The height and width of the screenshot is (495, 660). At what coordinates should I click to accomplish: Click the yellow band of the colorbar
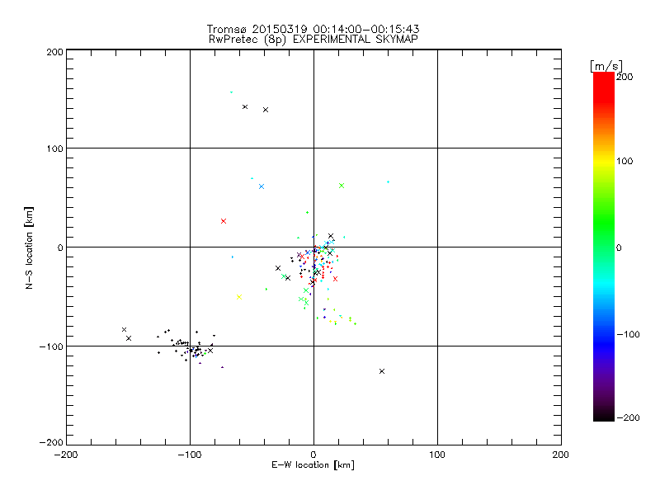tap(604, 162)
